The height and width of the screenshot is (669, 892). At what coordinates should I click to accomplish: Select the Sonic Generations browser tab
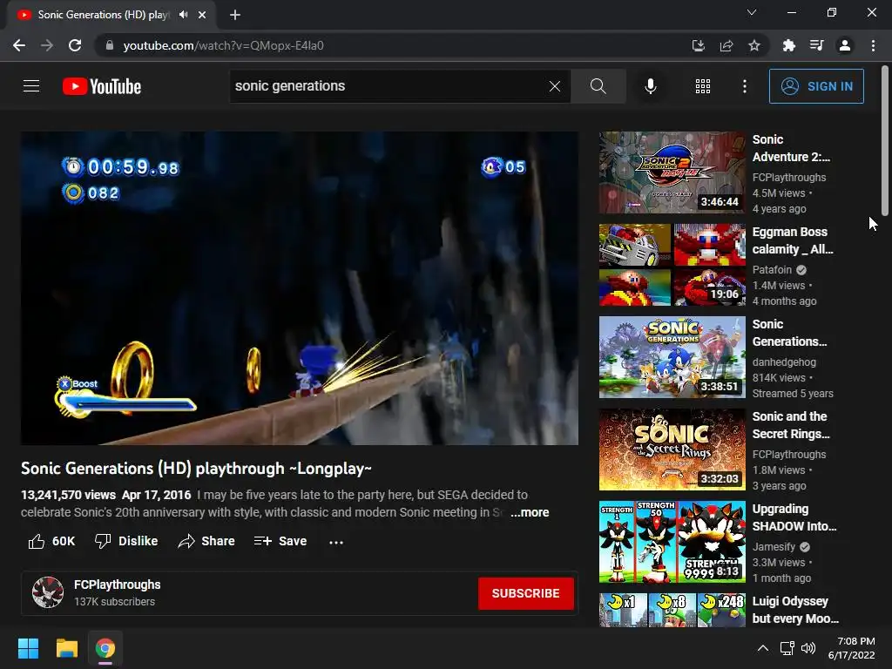tap(111, 15)
